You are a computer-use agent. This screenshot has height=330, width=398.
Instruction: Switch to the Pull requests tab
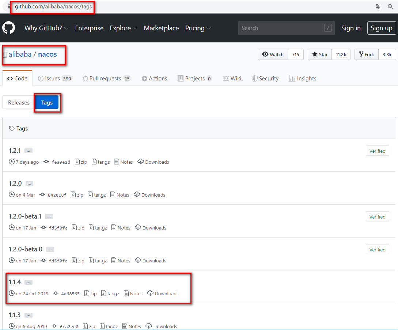coord(107,79)
